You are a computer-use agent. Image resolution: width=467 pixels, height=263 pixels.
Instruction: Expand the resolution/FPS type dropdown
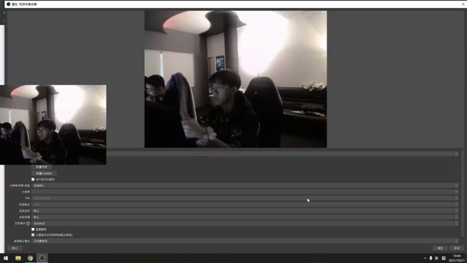(245, 185)
